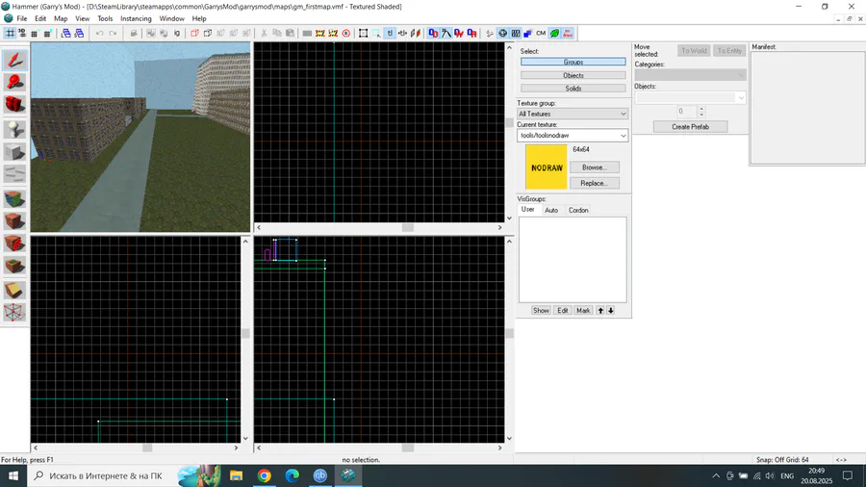
Task: Click the Solids select mode button
Action: pyautogui.click(x=573, y=89)
